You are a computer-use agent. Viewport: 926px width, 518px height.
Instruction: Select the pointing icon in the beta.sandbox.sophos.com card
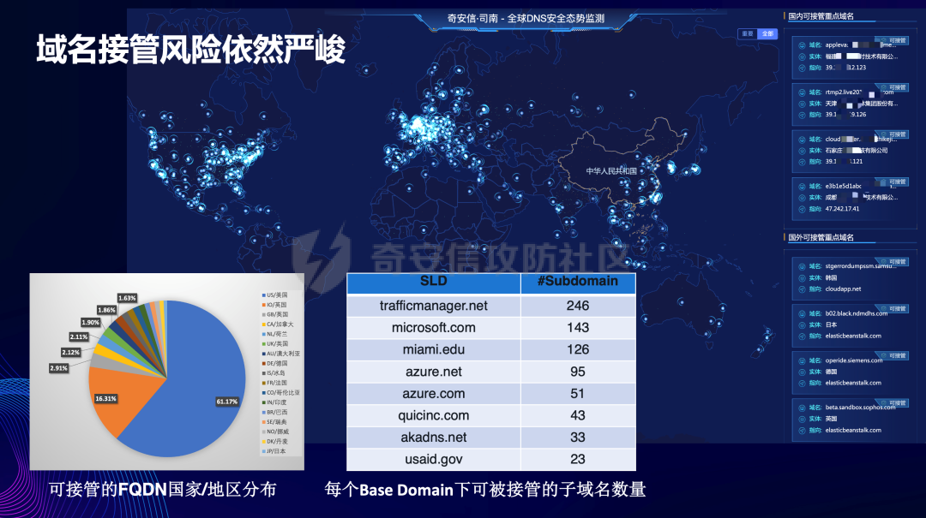click(802, 431)
